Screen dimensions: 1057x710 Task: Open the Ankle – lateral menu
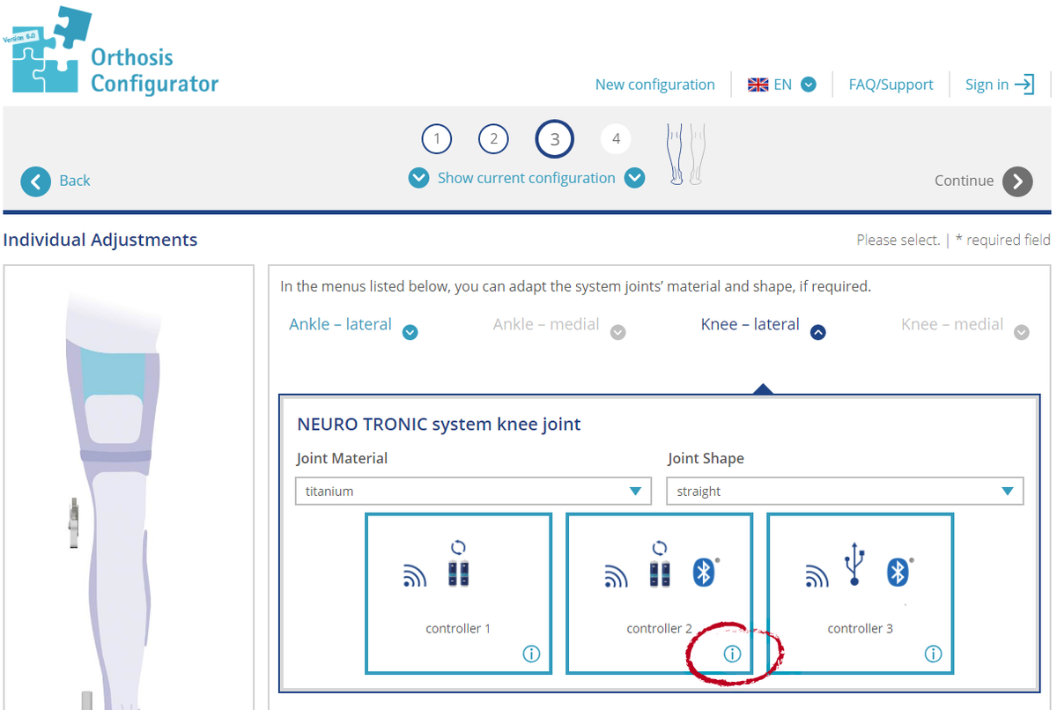340,324
